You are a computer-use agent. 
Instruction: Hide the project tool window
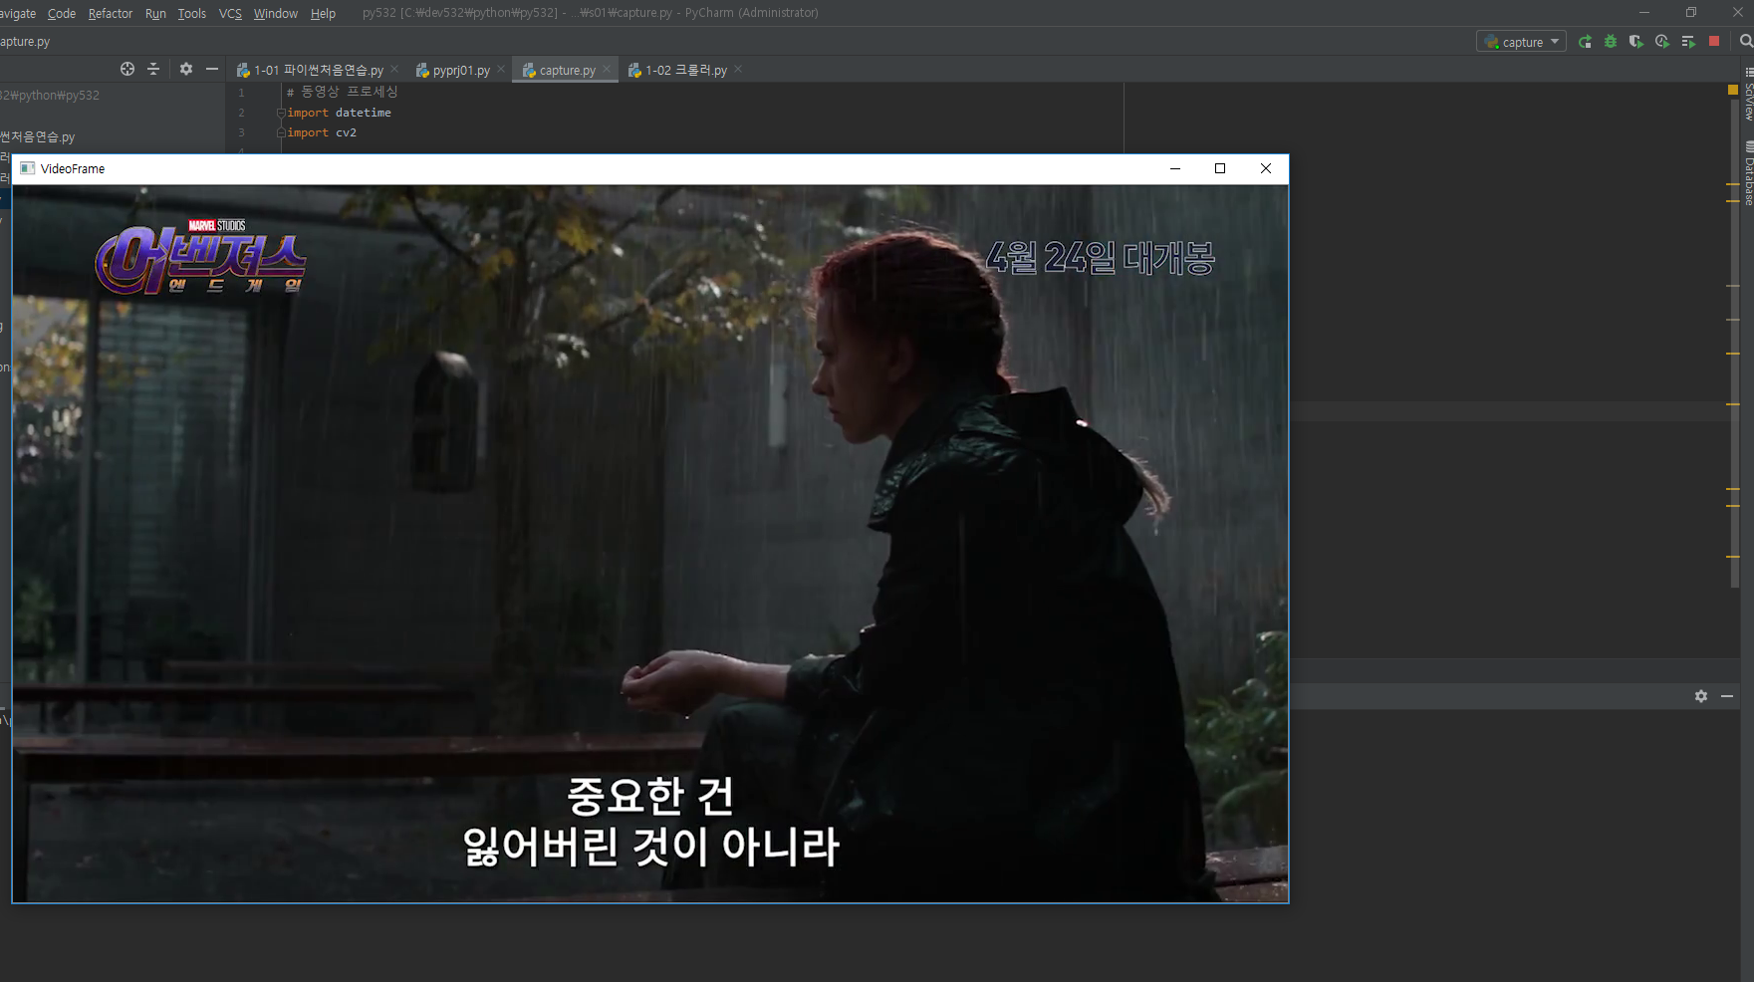[212, 69]
